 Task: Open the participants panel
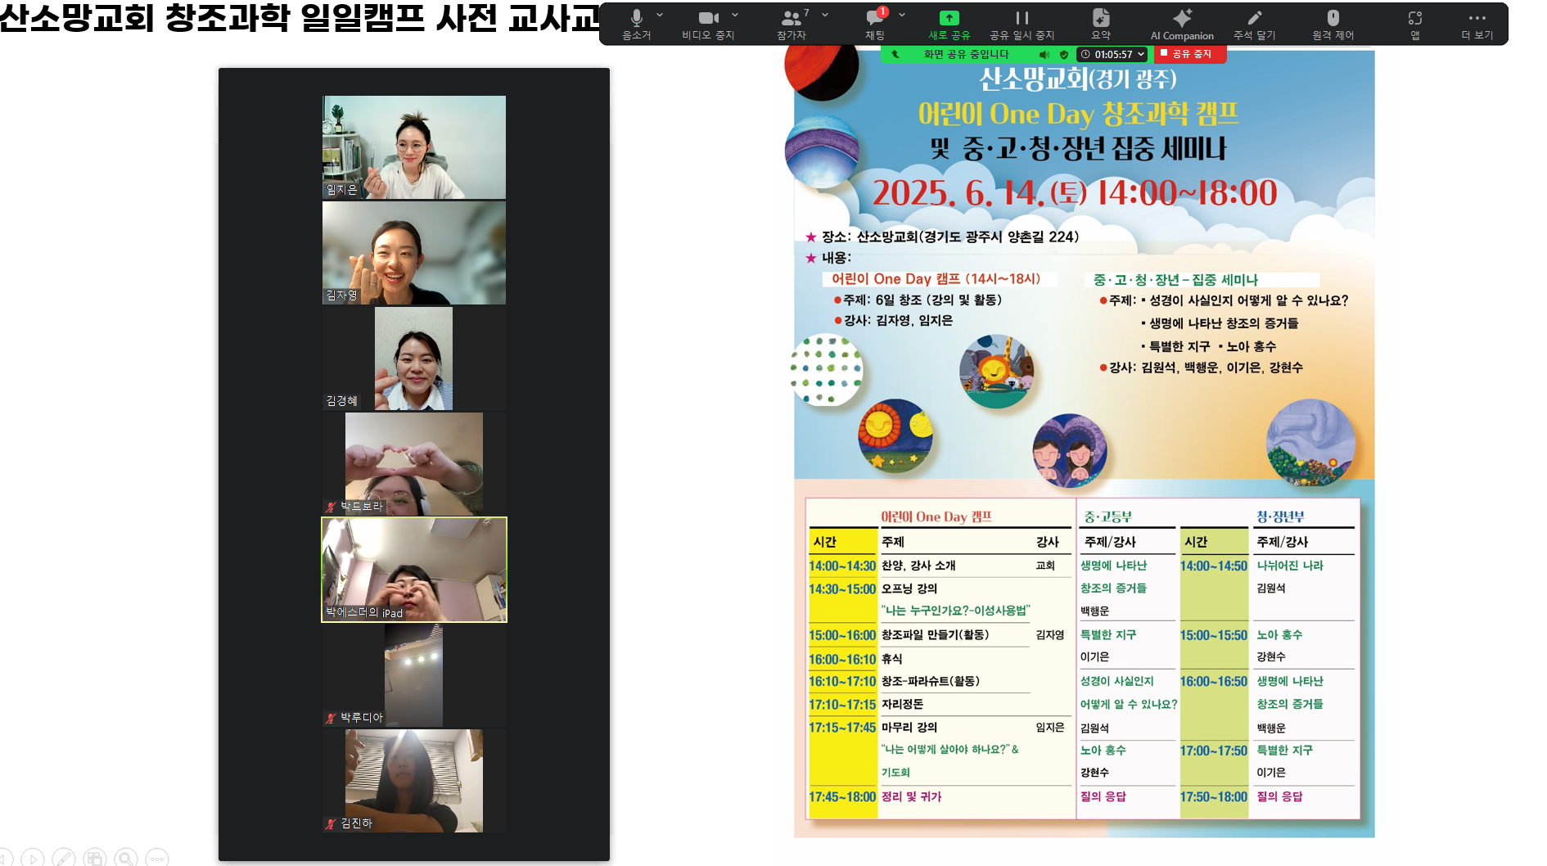[792, 24]
